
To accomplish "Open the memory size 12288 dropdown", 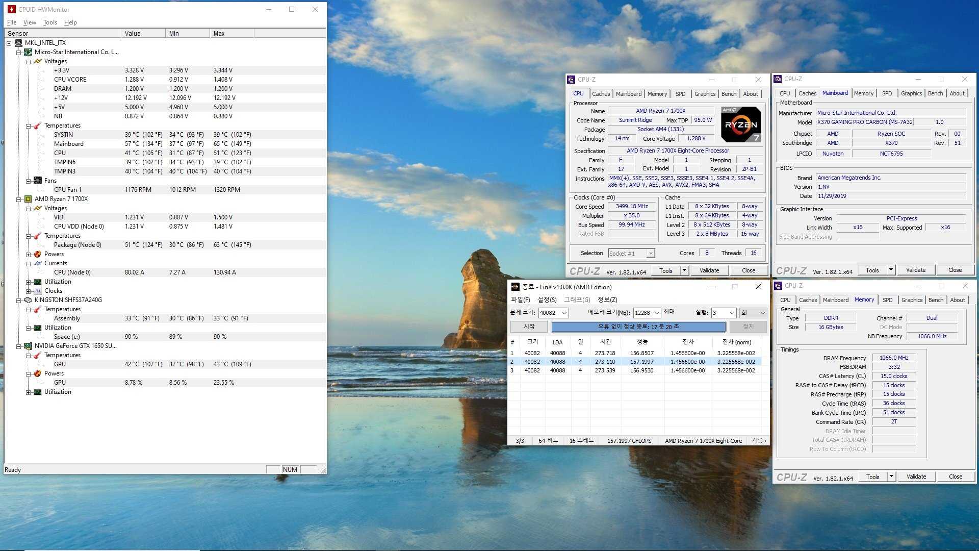I will coord(657,313).
